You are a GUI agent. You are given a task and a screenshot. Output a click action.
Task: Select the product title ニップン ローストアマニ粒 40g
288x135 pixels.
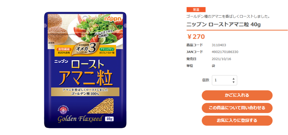(x=224, y=24)
